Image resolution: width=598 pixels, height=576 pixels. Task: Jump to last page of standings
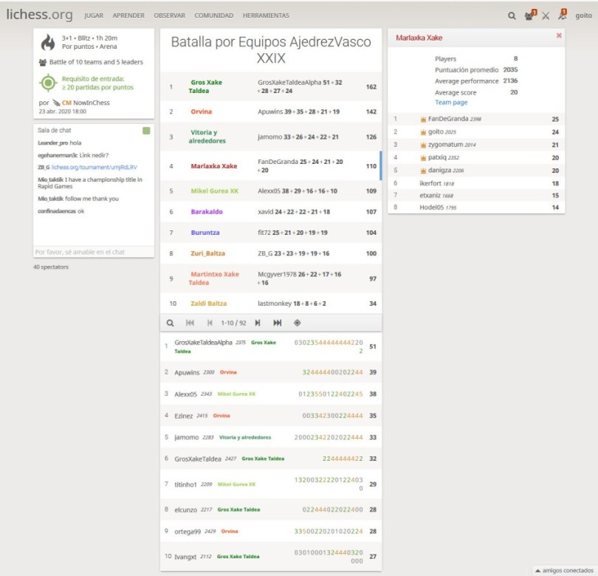tap(278, 323)
